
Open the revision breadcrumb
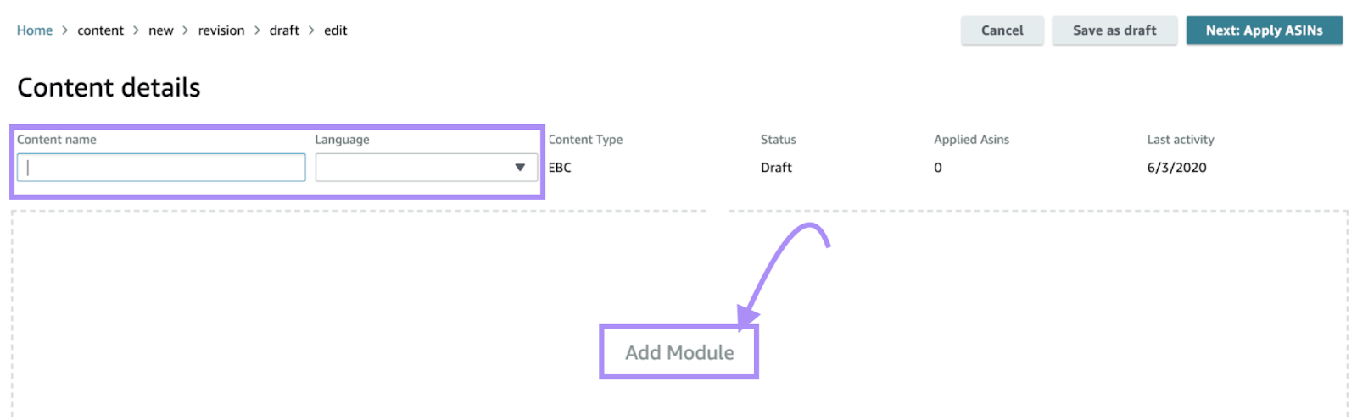pyautogui.click(x=221, y=30)
